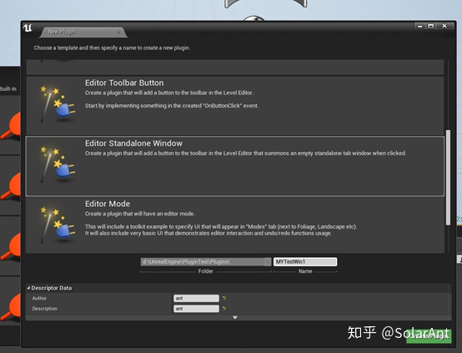This screenshot has width=462, height=353.
Task: Choose the Editor Mode title
Action: 108,204
